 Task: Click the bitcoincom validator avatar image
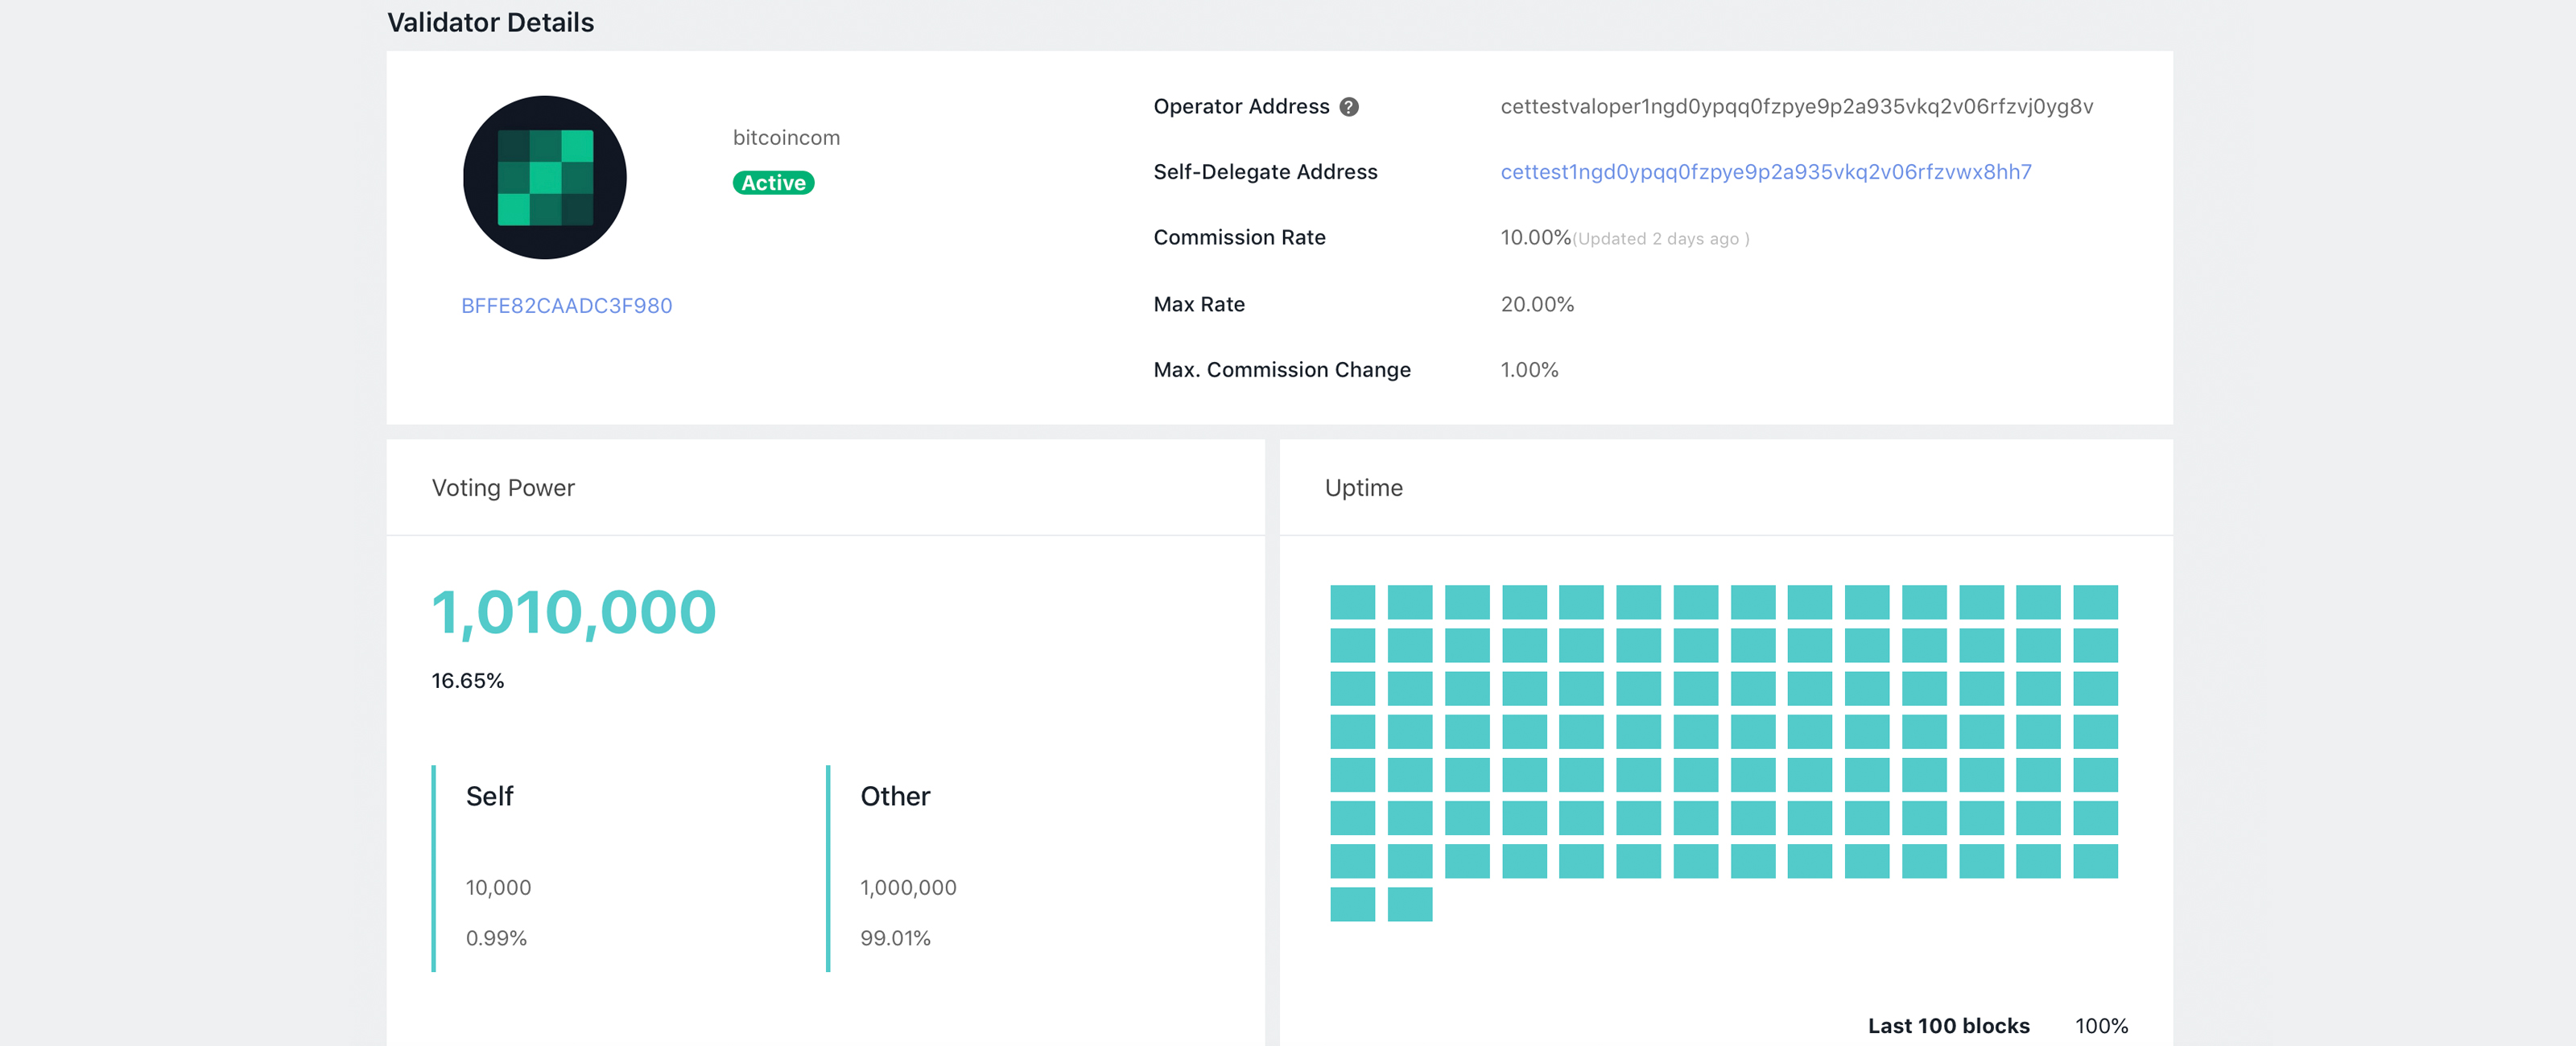pyautogui.click(x=545, y=178)
